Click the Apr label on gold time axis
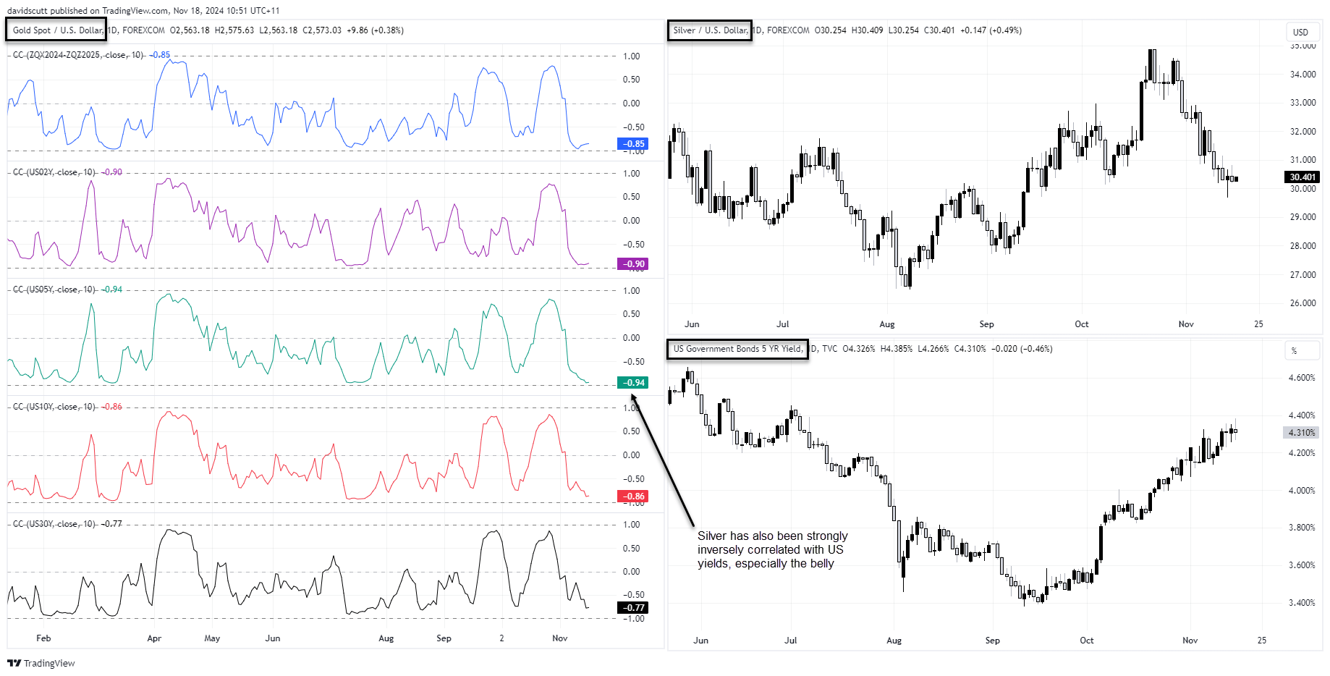This screenshot has height=676, width=1330. 154,638
